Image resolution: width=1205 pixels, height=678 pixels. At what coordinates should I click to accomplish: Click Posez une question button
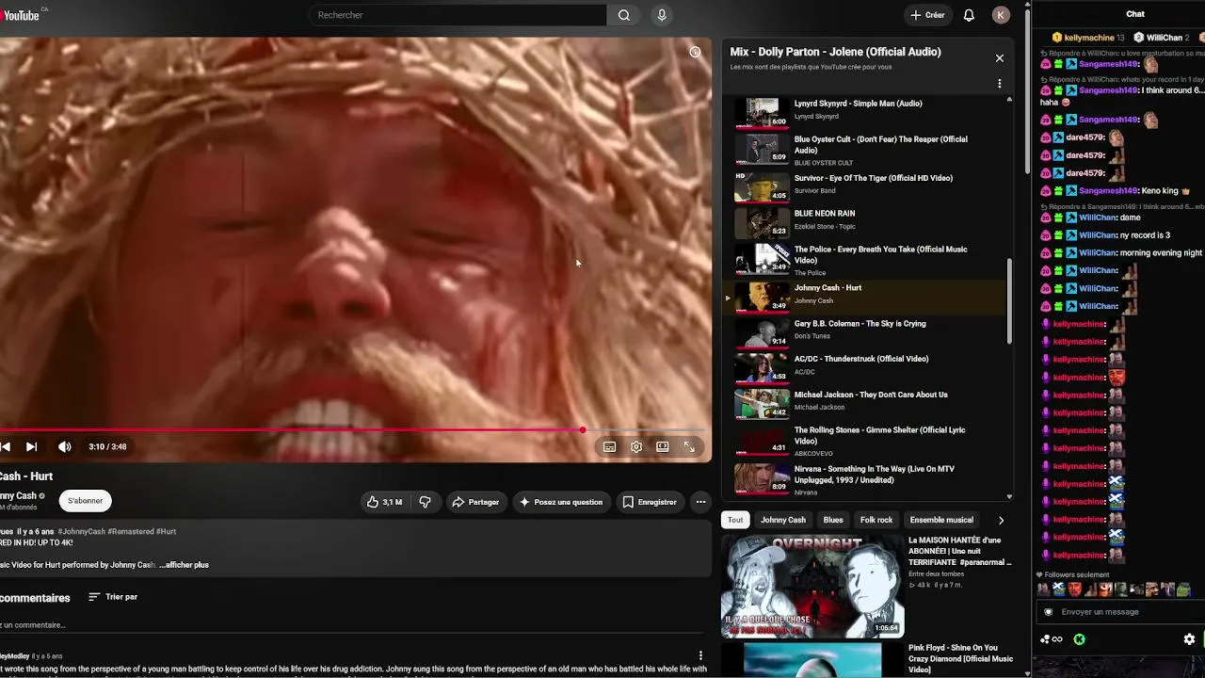(561, 502)
